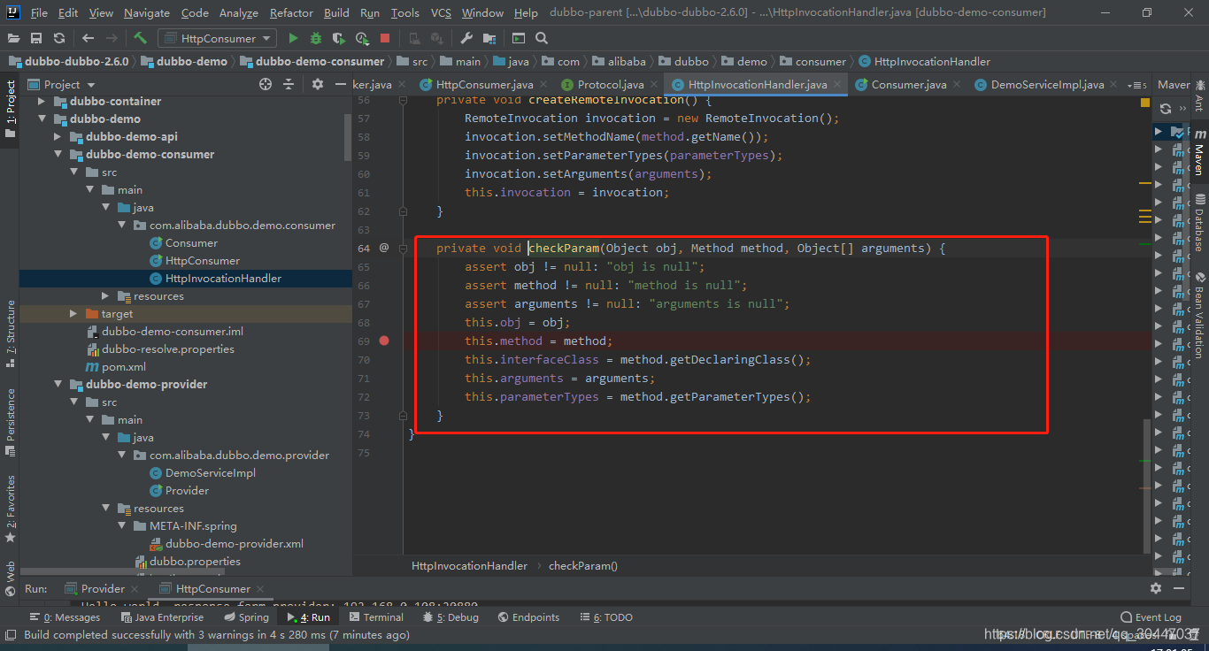Start debugging with the green bug icon
The width and height of the screenshot is (1209, 651).
[316, 38]
